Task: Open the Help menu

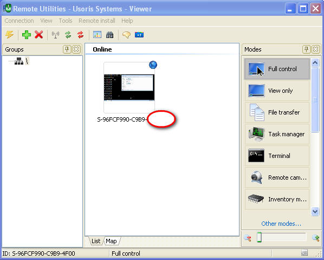Action: pos(127,21)
